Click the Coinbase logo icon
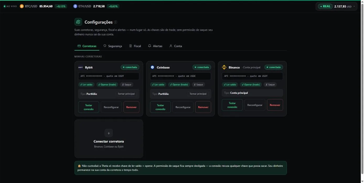 coord(152,67)
